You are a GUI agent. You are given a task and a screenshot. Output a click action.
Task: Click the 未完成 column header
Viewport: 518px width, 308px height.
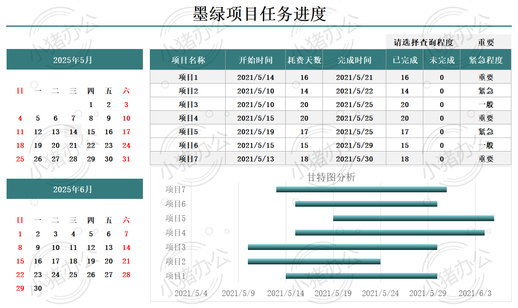tap(442, 60)
